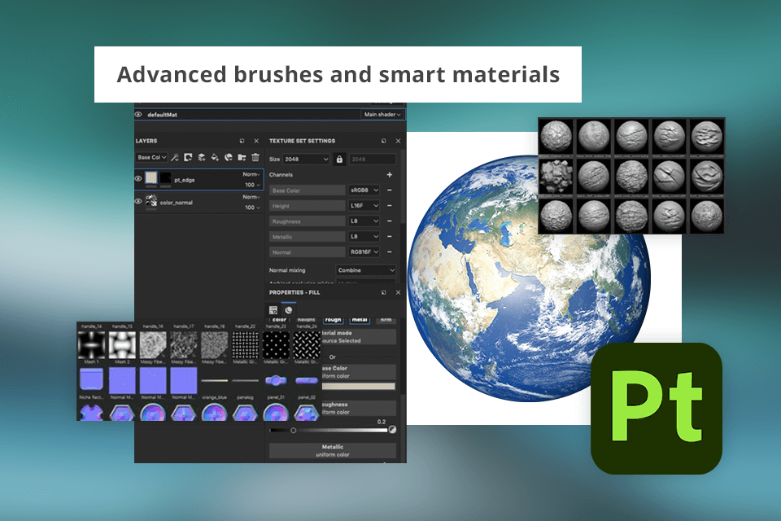The height and width of the screenshot is (521, 781).
Task: Select the pt_edge layer color thumbnail
Action: [151, 178]
